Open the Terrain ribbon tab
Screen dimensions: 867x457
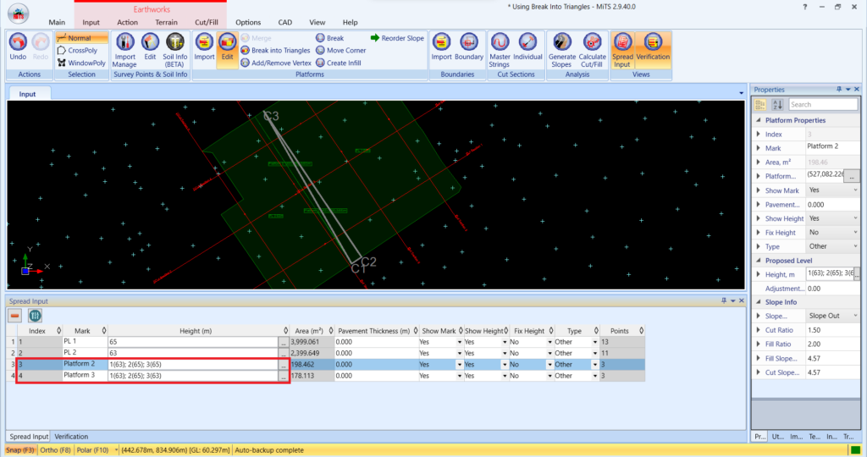[166, 22]
